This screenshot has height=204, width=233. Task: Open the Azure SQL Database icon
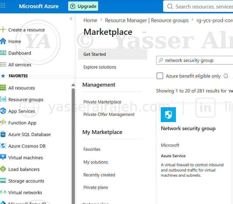point(3,134)
